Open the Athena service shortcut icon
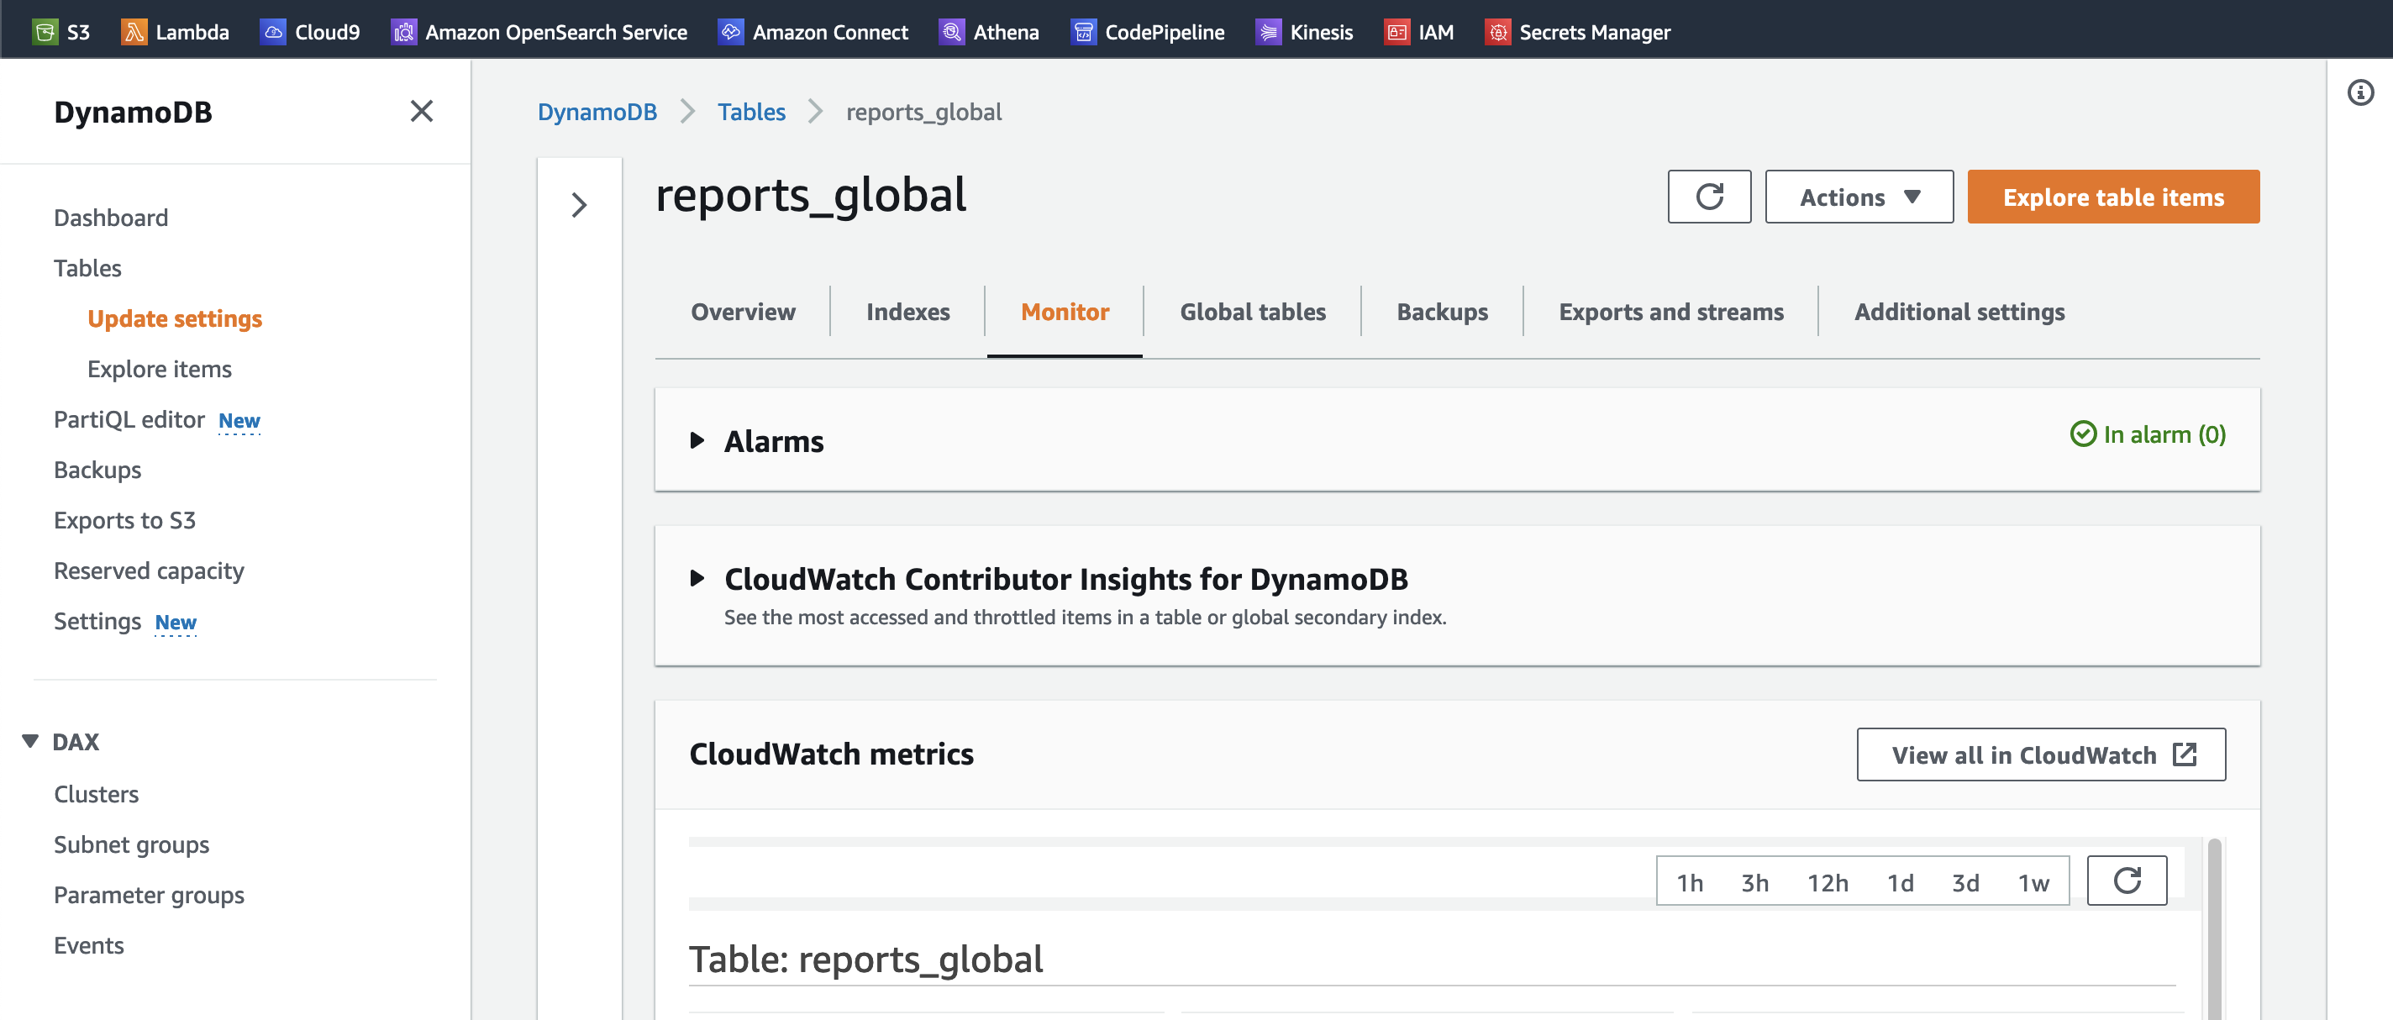Screen dimensions: 2393x1020 951,32
